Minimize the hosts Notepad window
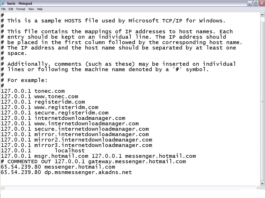 (250, 3)
